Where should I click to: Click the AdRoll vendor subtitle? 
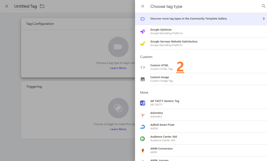(x=154, y=128)
